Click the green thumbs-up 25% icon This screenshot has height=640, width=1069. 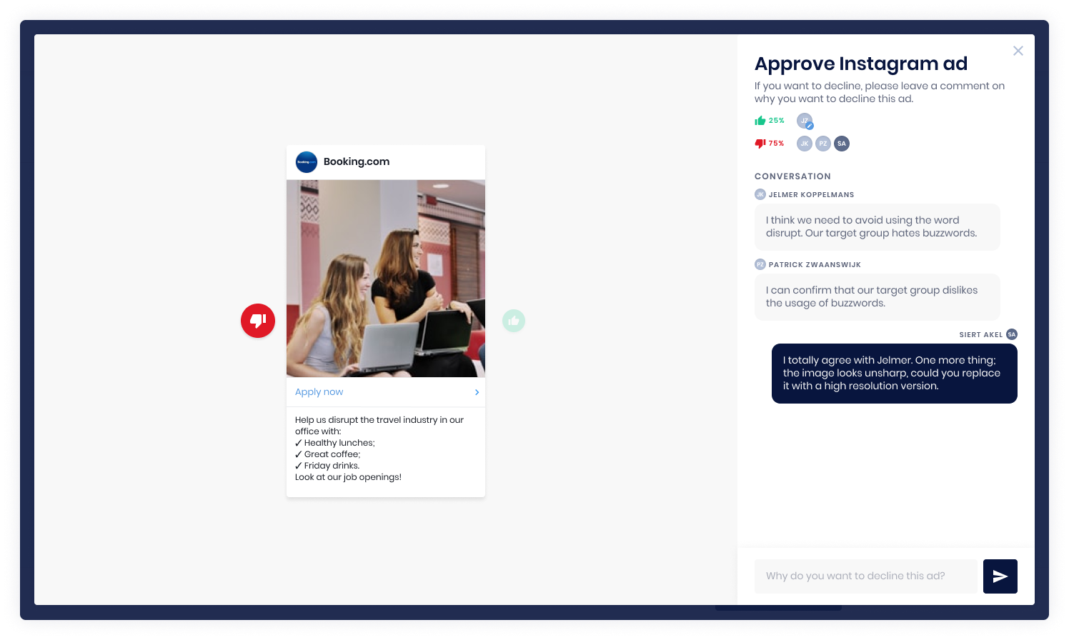point(760,121)
